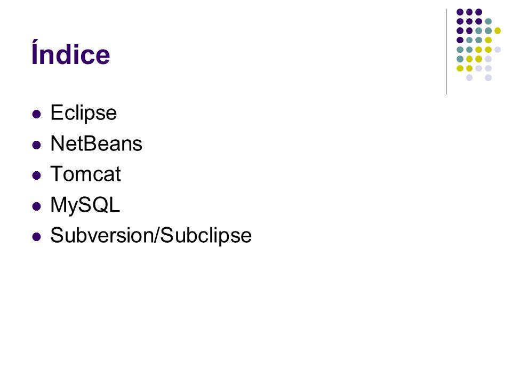The height and width of the screenshot is (384, 512).
Task: Click the bullet dot beside Eclipse
Action: [x=37, y=114]
